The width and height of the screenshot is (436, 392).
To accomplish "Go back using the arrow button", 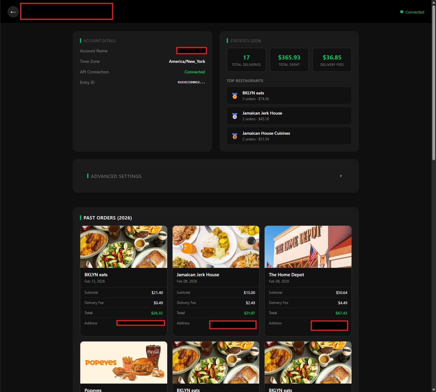I will [x=13, y=12].
